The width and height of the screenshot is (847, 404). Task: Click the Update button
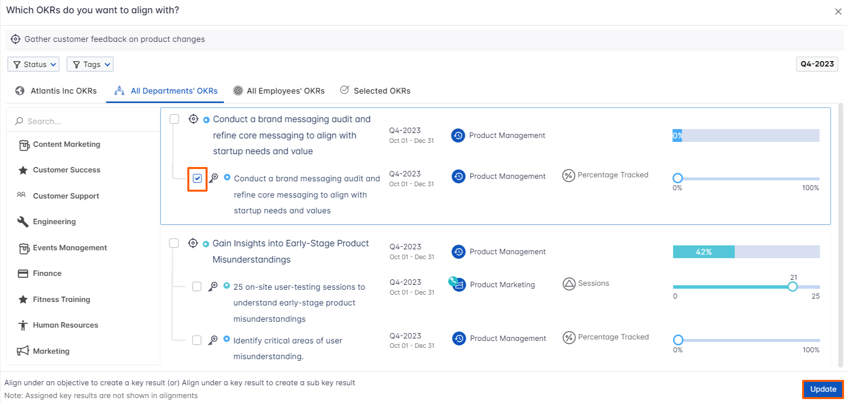(x=822, y=389)
